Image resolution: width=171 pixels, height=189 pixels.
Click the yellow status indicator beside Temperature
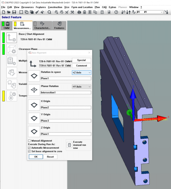click(4, 96)
